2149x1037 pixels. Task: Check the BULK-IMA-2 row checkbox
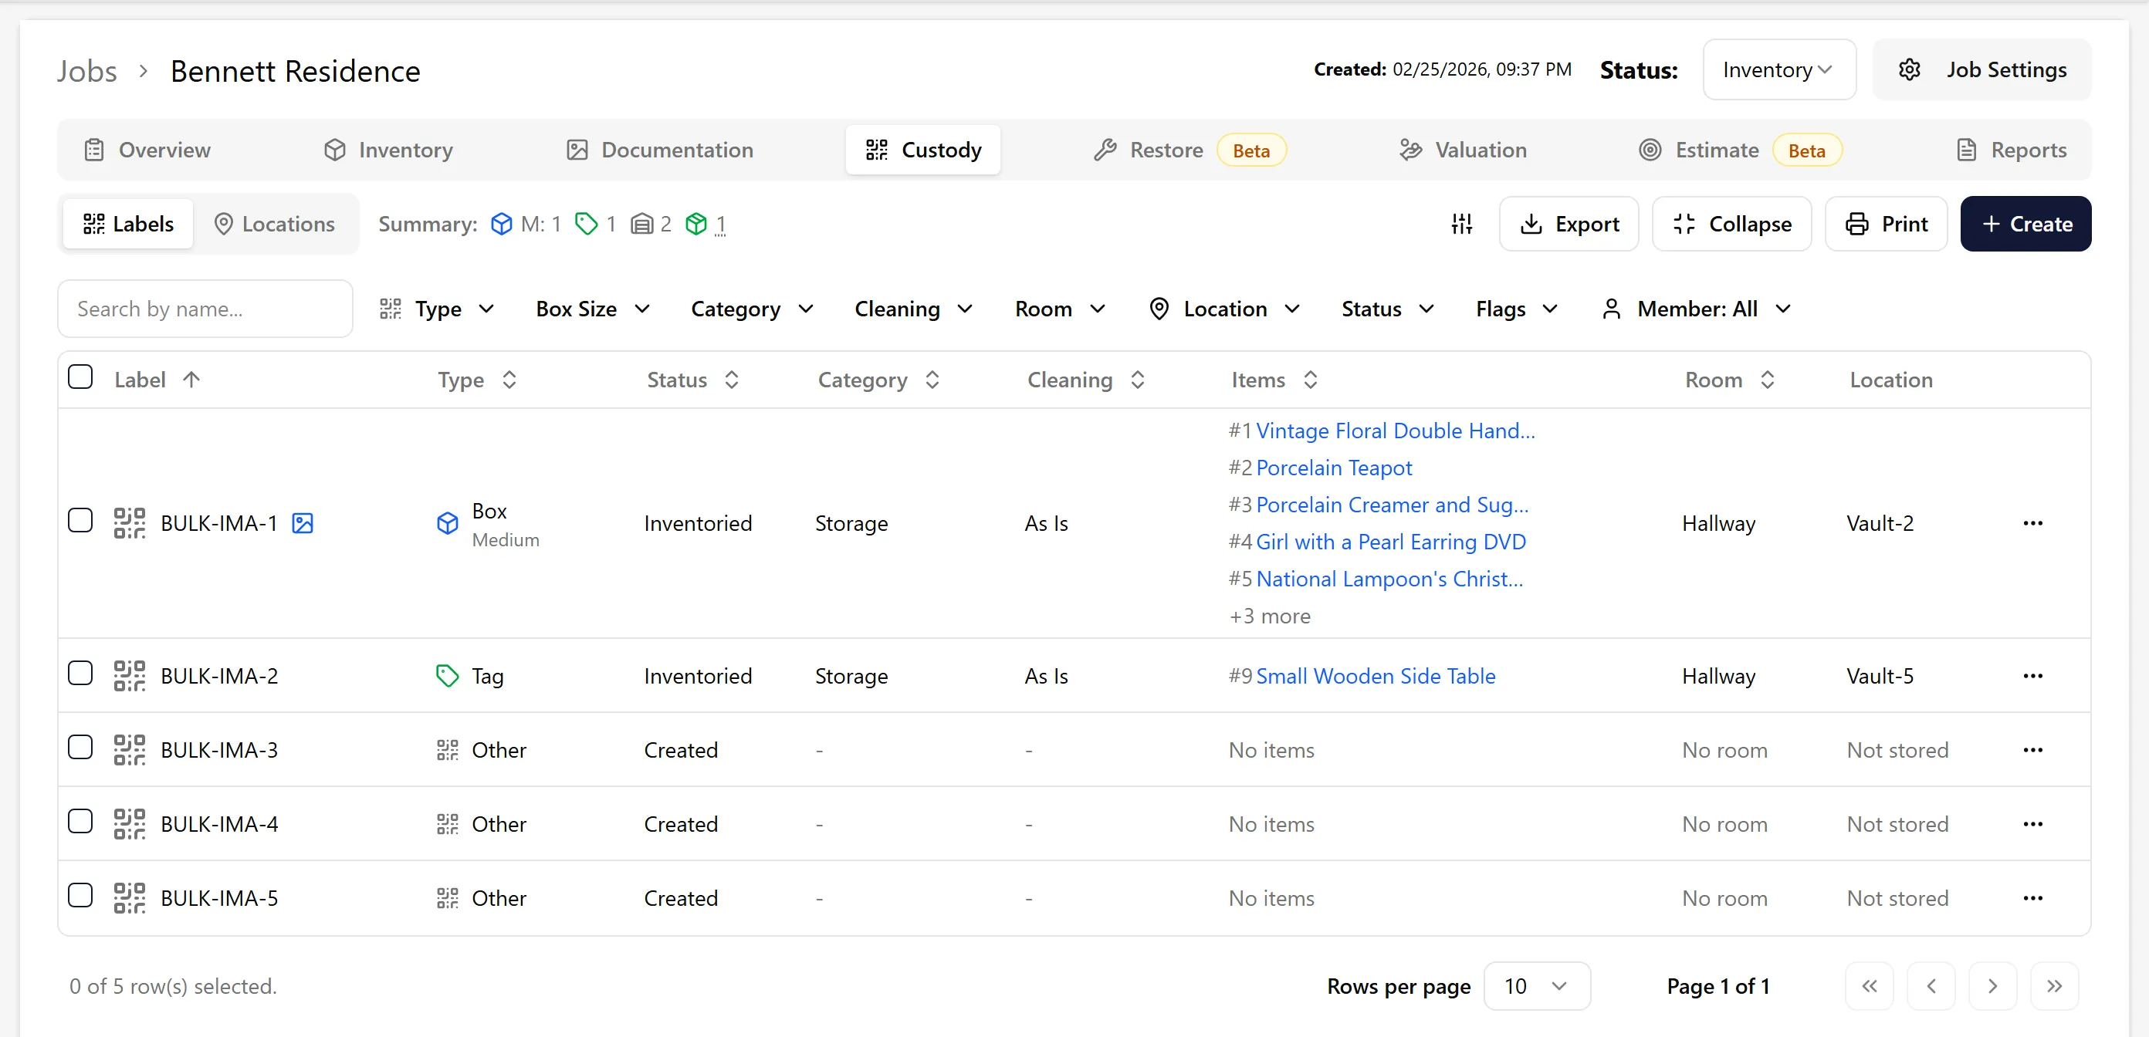point(80,674)
